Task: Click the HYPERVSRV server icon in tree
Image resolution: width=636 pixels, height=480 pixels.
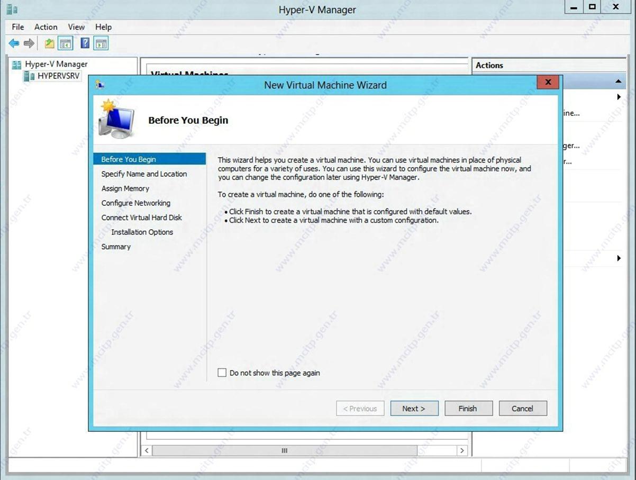Action: pos(30,76)
